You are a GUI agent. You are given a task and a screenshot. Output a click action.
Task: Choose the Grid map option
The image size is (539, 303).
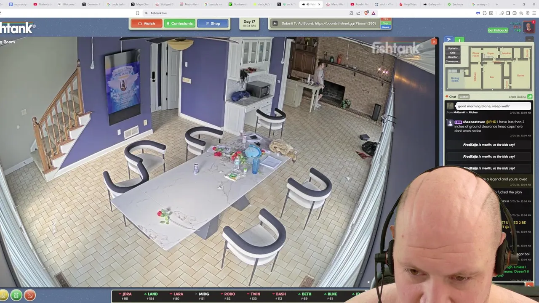(453, 53)
